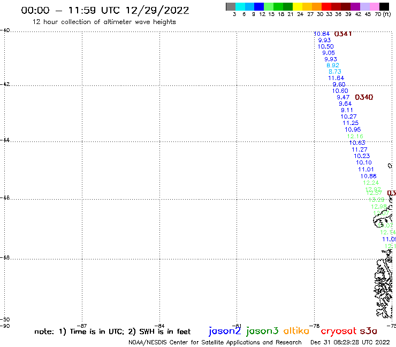This screenshot has width=396, height=347.
Task: Click the -90 longitude label at the corner
Action: [5, 326]
